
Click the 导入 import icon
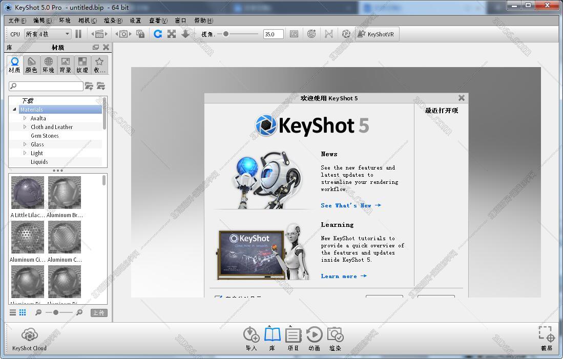251,339
